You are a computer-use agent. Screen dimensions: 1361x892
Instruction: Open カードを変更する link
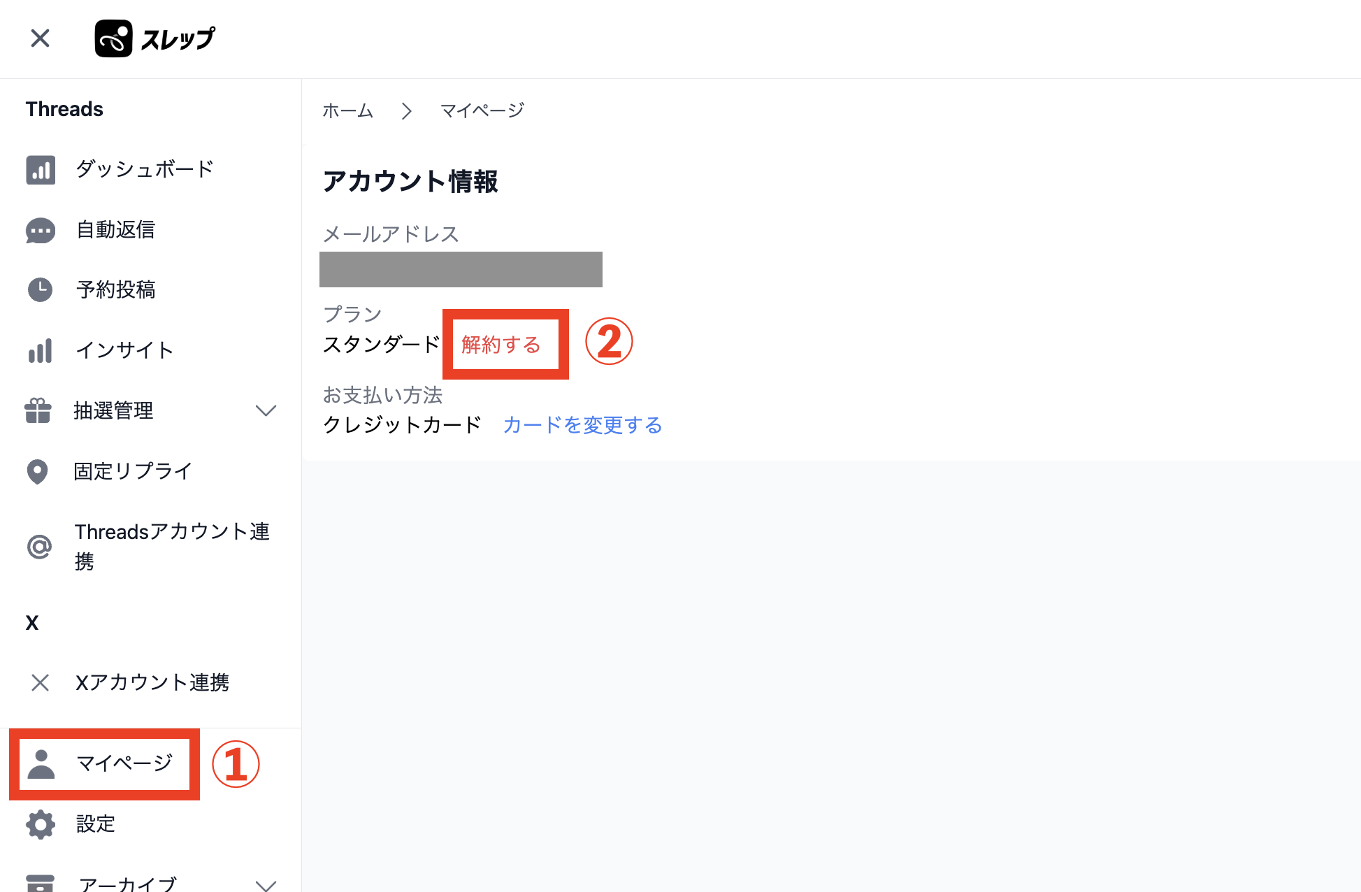(x=582, y=424)
